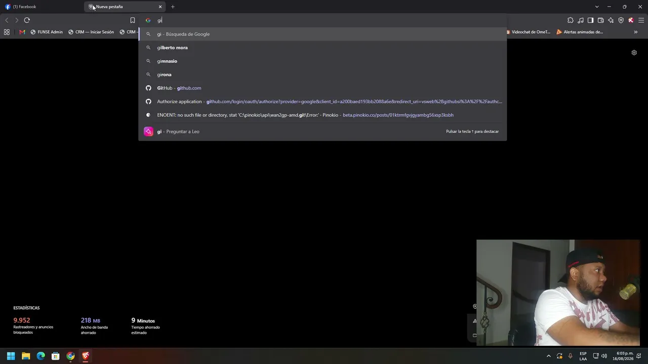The image size is (648, 364).
Task: Open the Brave main hamburger menu
Action: (x=641, y=20)
